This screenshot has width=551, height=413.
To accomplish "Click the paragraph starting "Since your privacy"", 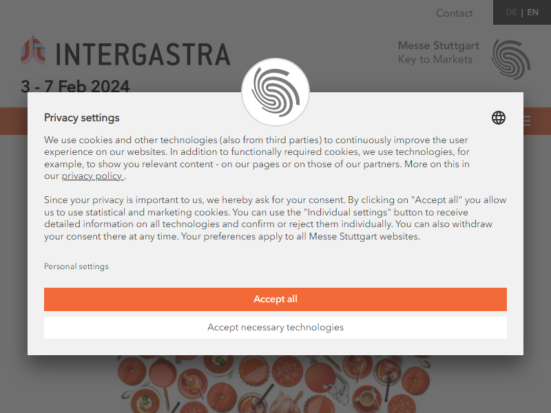I will pos(275,218).
